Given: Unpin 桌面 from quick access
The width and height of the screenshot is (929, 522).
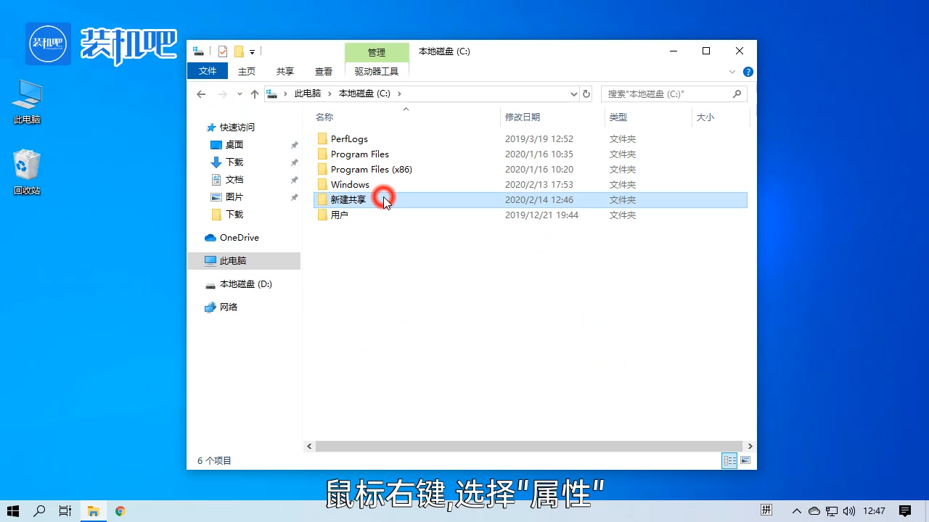Looking at the screenshot, I should (294, 144).
